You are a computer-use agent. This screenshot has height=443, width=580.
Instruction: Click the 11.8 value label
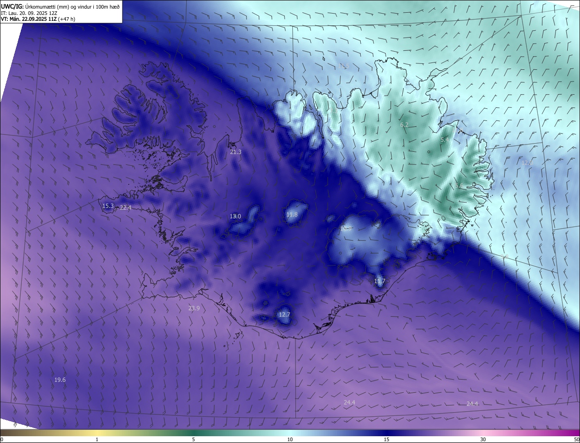[x=292, y=215]
